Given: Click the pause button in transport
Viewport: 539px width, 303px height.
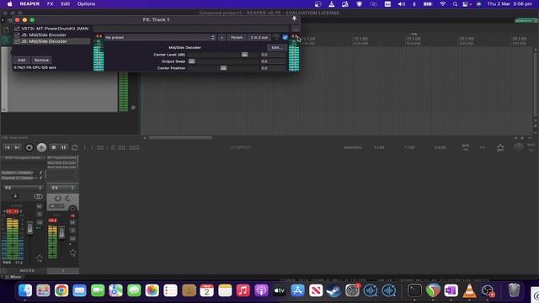Looking at the screenshot, I should point(64,147).
